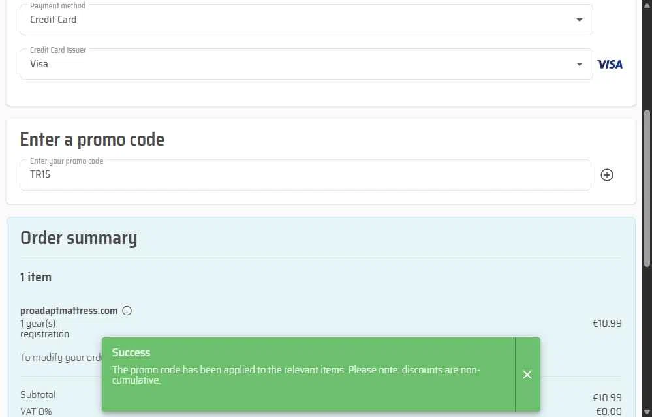Click the scrollbar up arrow
652x417 pixels.
(647, 5)
